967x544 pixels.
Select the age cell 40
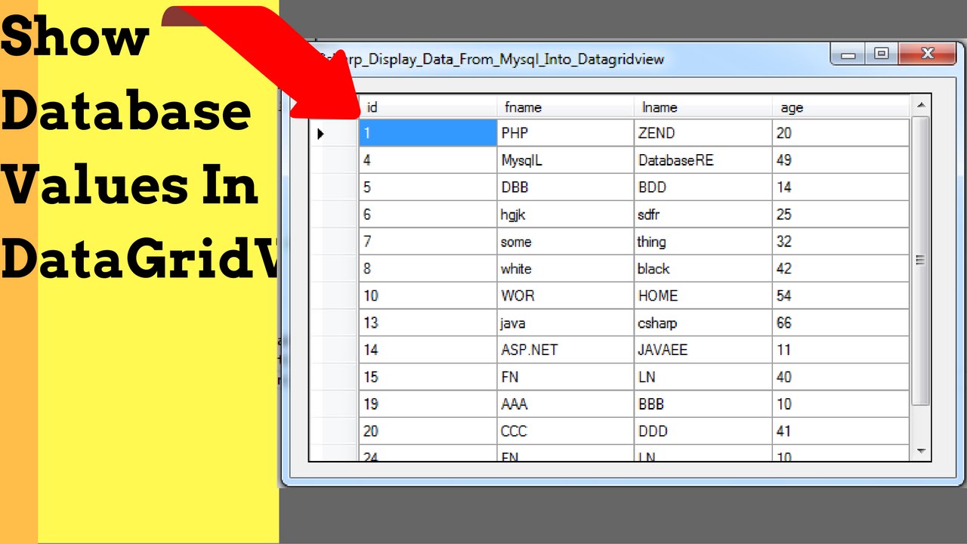coord(841,377)
